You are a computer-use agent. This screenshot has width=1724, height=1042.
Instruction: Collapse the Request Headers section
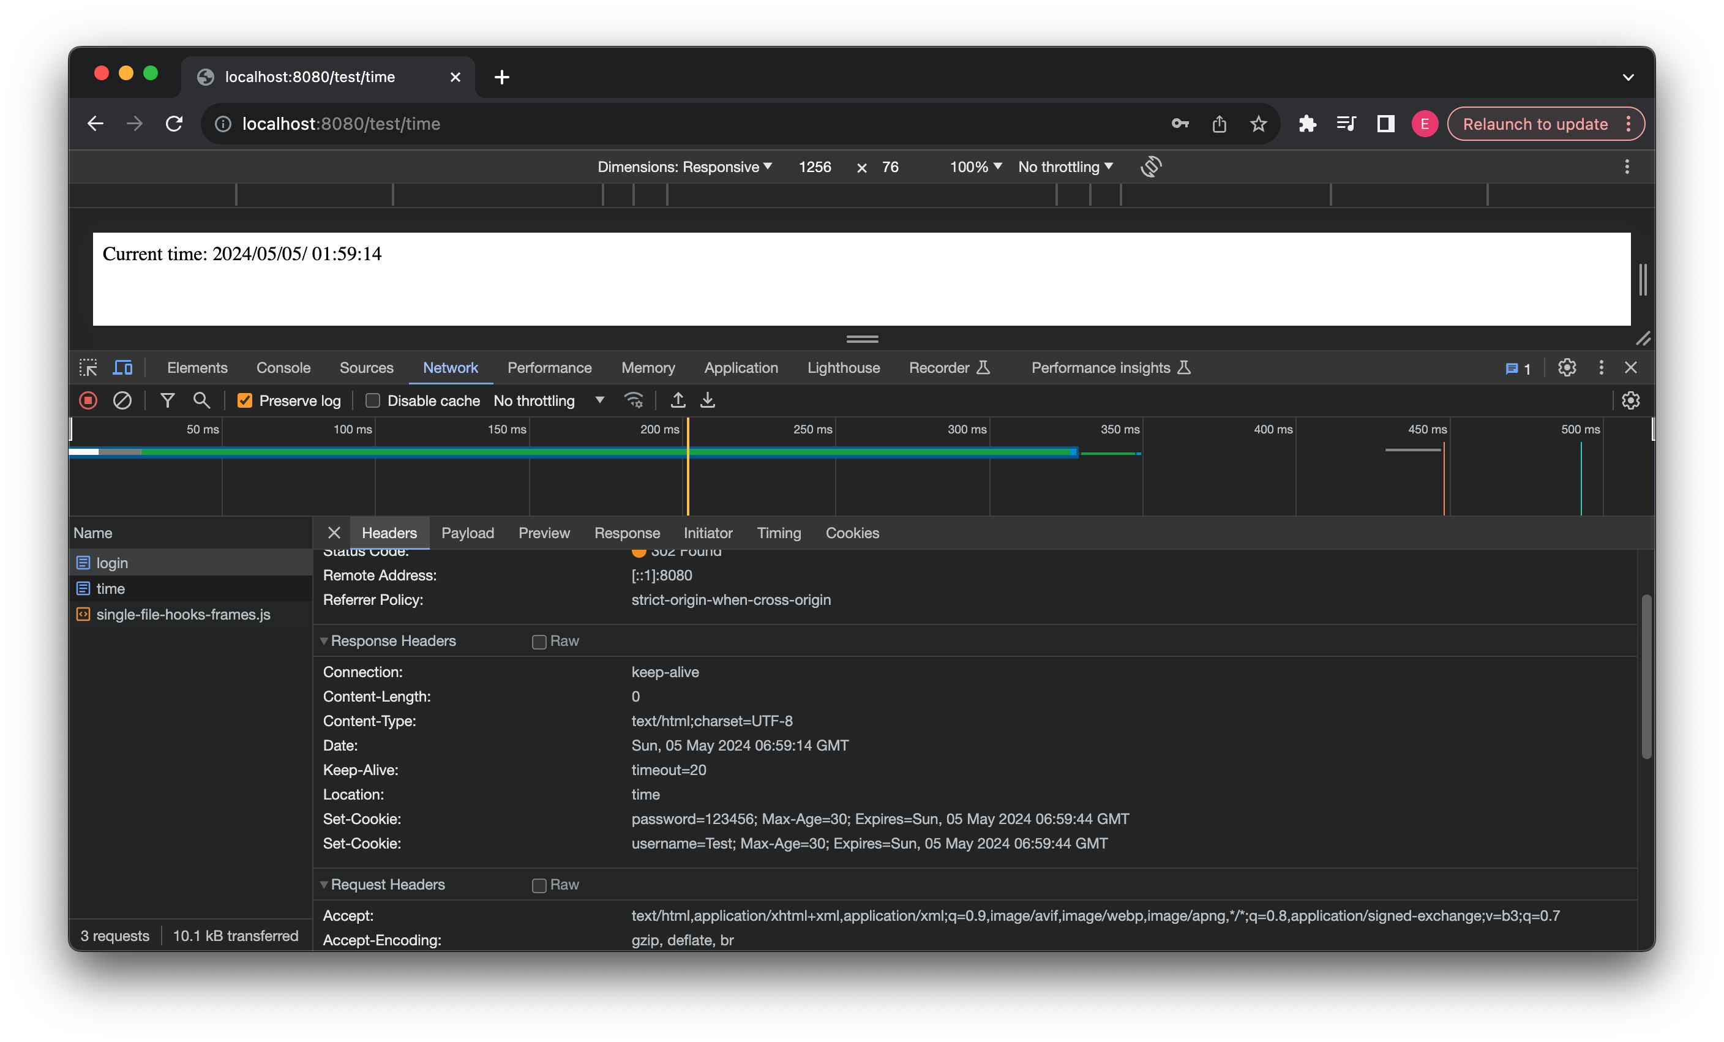point(324,884)
